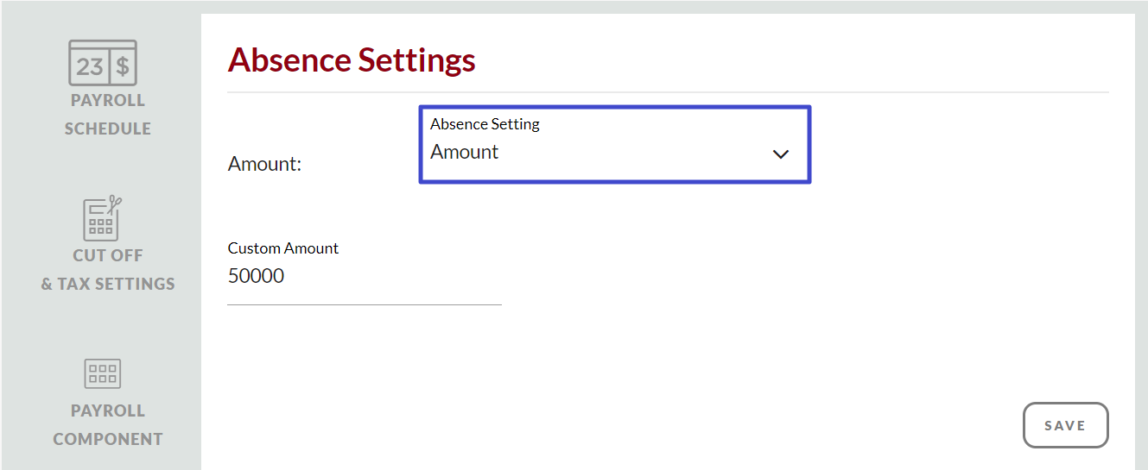The image size is (1148, 470).
Task: Click the number 23 on calendar icon
Action: (x=89, y=67)
